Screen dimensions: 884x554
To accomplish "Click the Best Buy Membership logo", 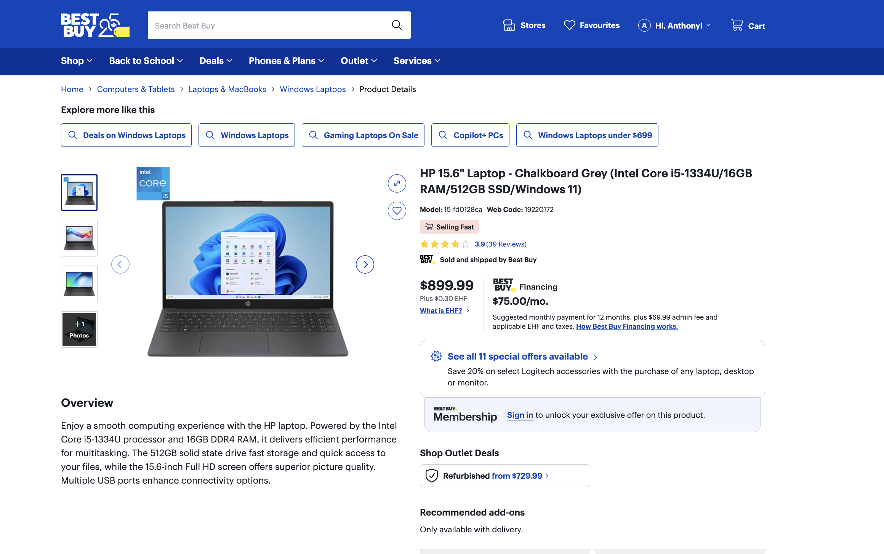I will (x=465, y=414).
